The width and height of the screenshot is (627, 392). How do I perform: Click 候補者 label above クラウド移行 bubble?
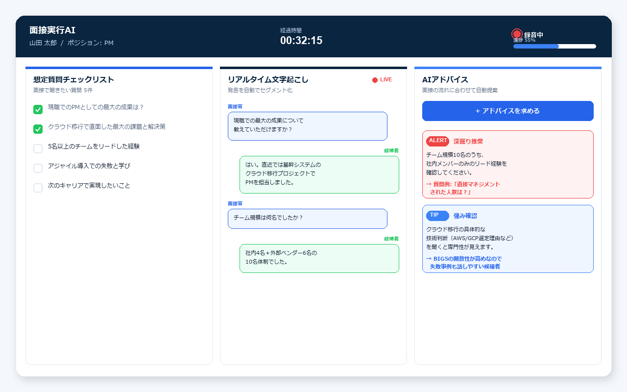click(391, 150)
